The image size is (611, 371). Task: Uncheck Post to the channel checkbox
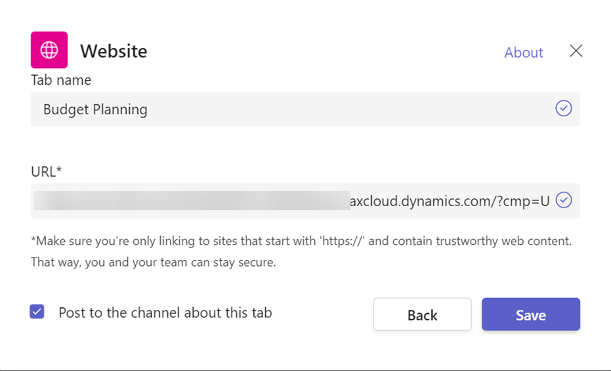point(37,312)
